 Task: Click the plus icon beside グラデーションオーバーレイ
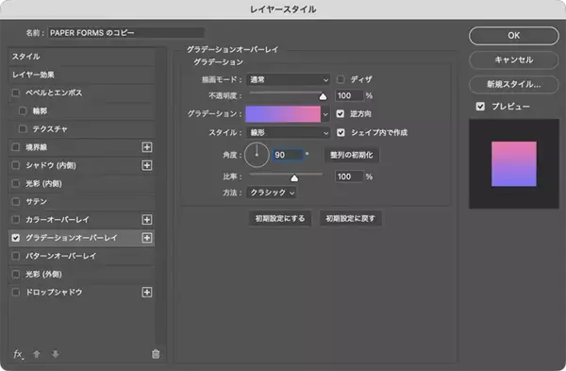pyautogui.click(x=147, y=238)
